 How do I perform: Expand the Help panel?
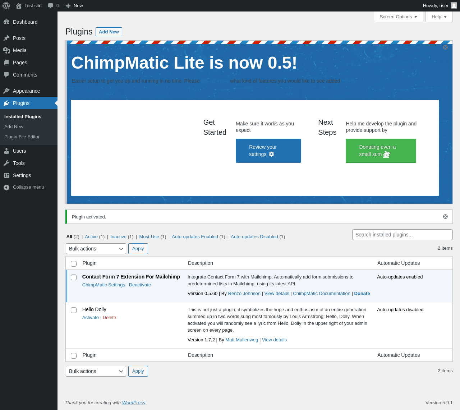(x=439, y=17)
